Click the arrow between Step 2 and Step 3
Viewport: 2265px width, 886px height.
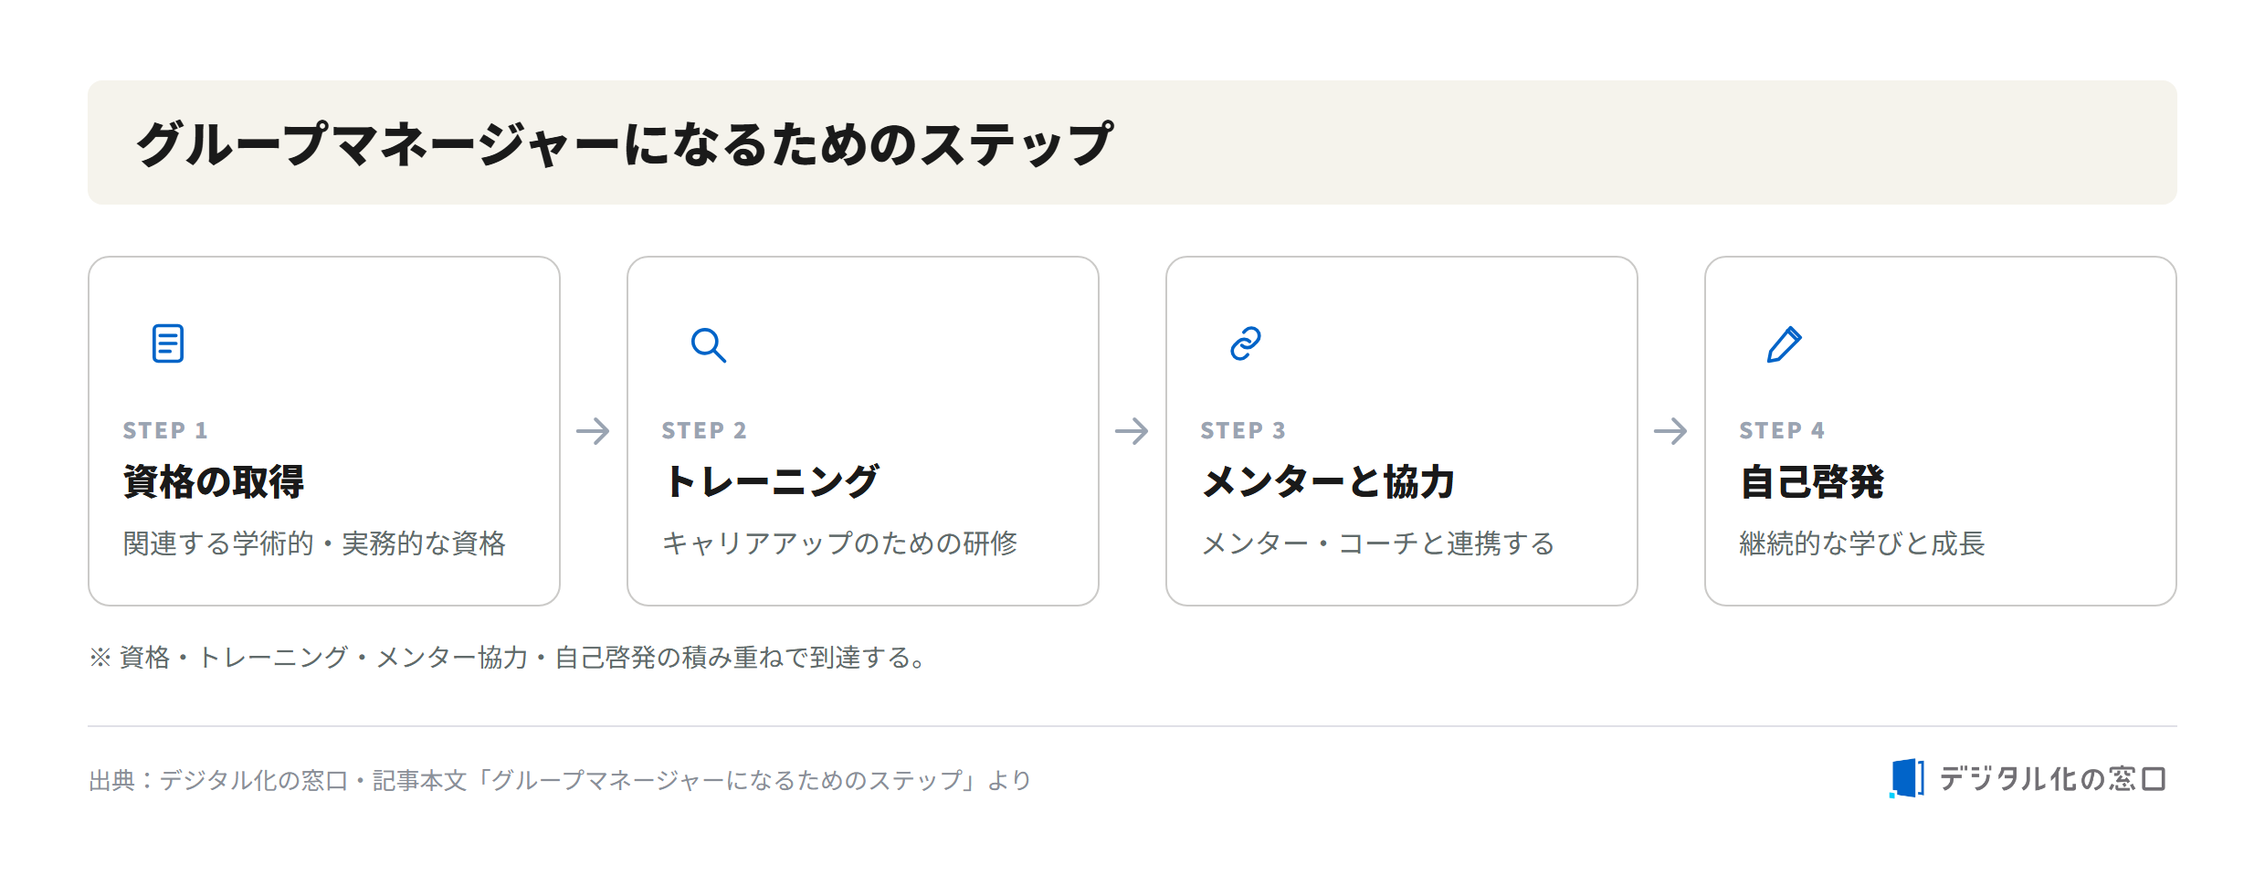click(1132, 431)
